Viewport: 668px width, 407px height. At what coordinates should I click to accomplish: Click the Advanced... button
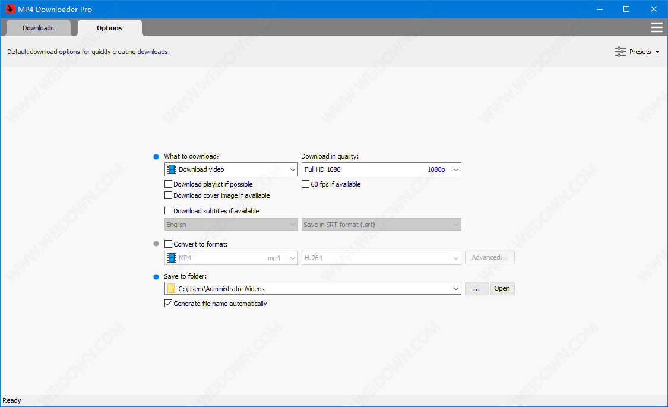489,257
